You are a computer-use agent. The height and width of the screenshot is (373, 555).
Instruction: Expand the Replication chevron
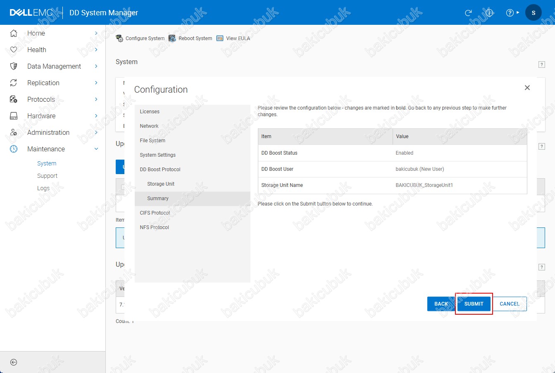[96, 83]
